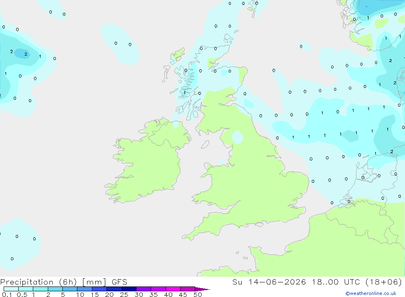
Task: Click the 'Su' weekday abbreviation
Action: click(237, 282)
